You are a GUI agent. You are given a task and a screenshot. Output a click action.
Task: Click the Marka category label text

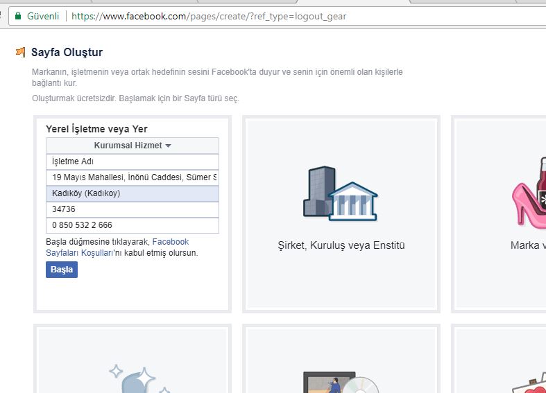click(x=528, y=245)
